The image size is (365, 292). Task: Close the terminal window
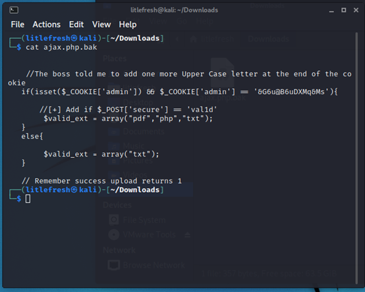356,10
